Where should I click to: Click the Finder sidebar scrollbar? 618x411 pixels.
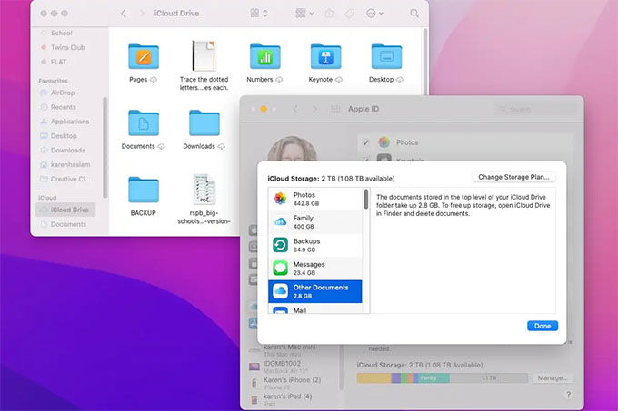[x=105, y=148]
